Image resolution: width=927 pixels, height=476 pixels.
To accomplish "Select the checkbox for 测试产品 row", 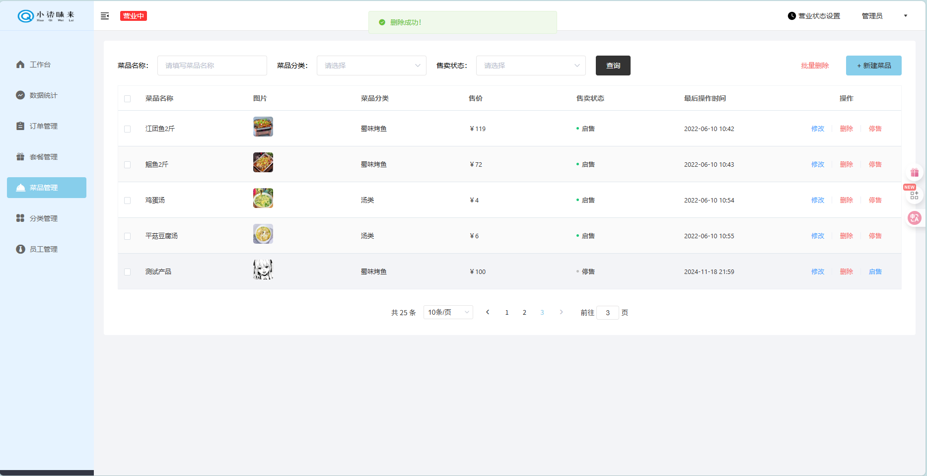I will [x=128, y=272].
